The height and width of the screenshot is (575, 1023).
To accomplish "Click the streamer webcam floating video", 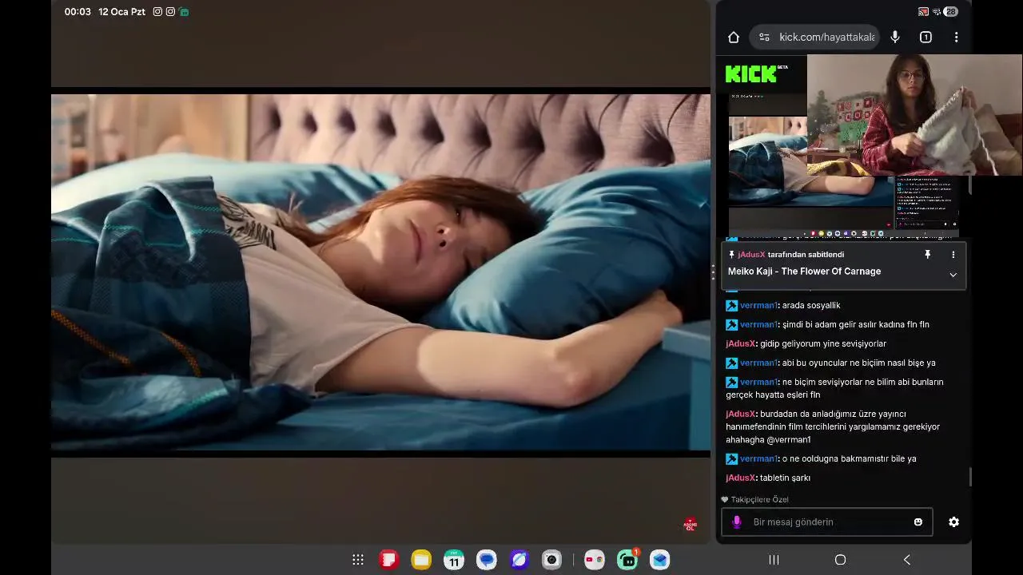I will click(x=914, y=115).
